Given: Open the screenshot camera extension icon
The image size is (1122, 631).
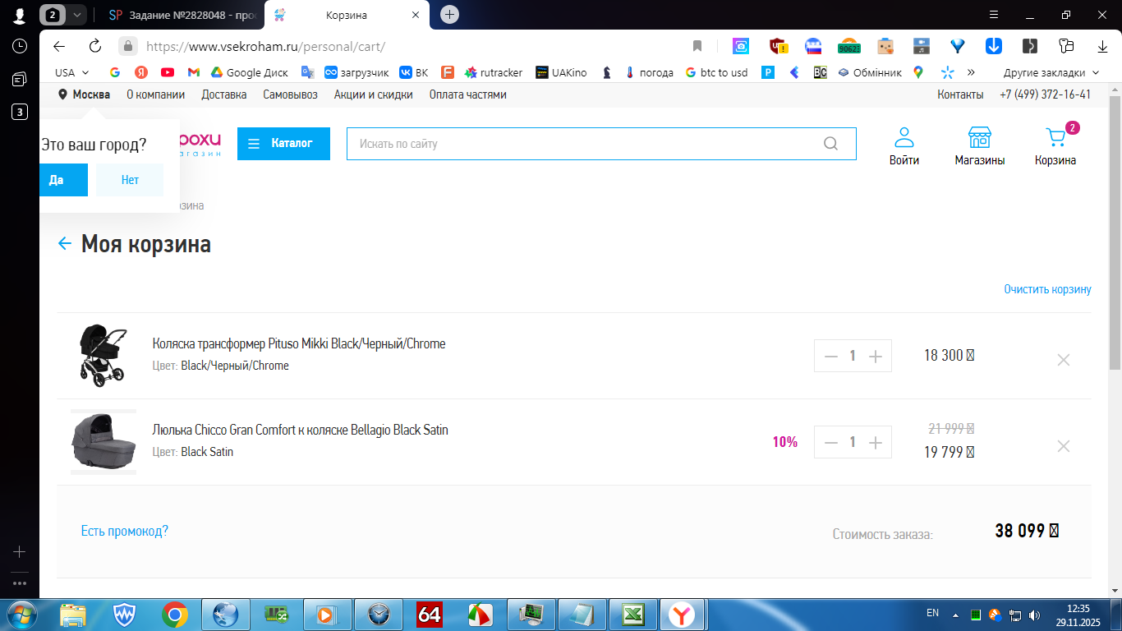Looking at the screenshot, I should coord(741,46).
